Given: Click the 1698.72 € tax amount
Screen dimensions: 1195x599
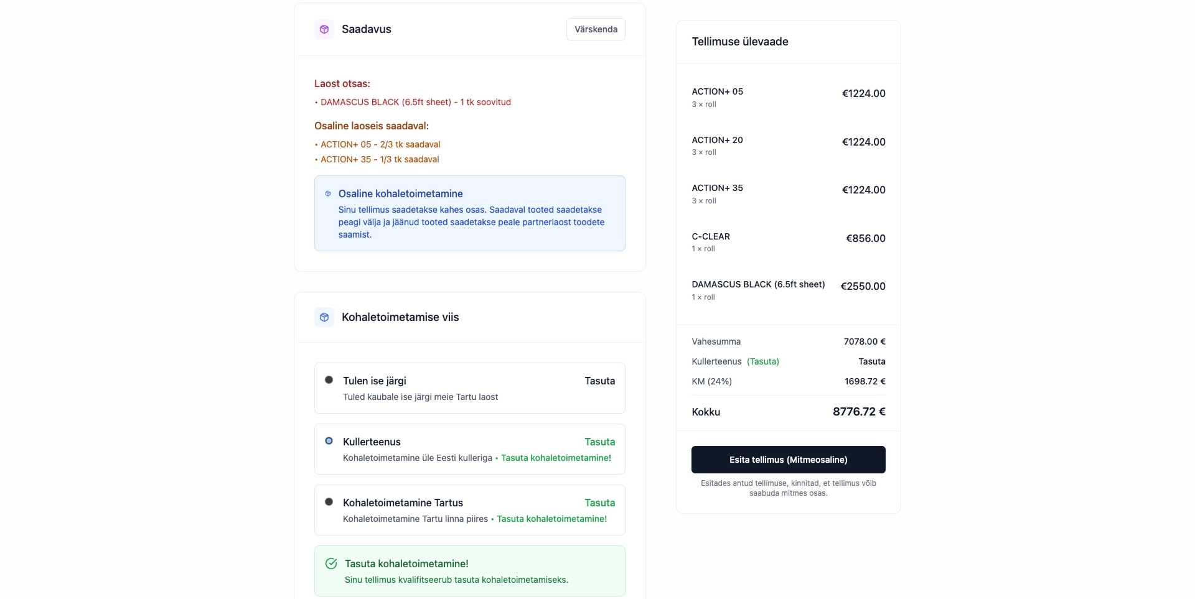Looking at the screenshot, I should point(865,381).
